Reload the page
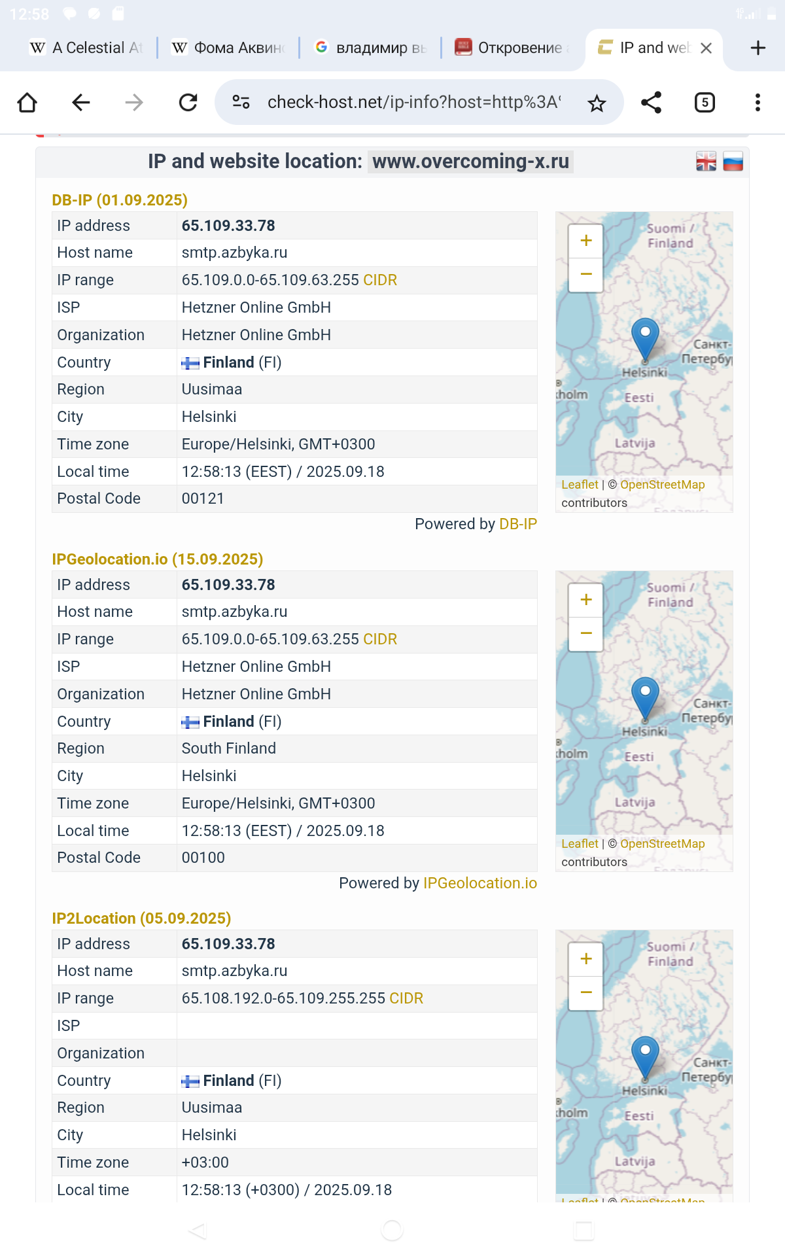This screenshot has height=1256, width=785. point(188,103)
